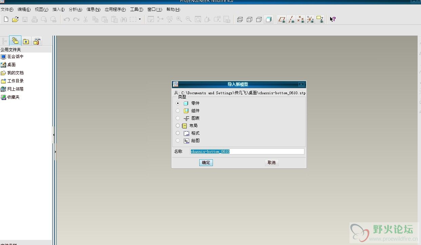The image size is (421, 245).
Task: Select Hidden line display style icon
Action: tap(249, 19)
